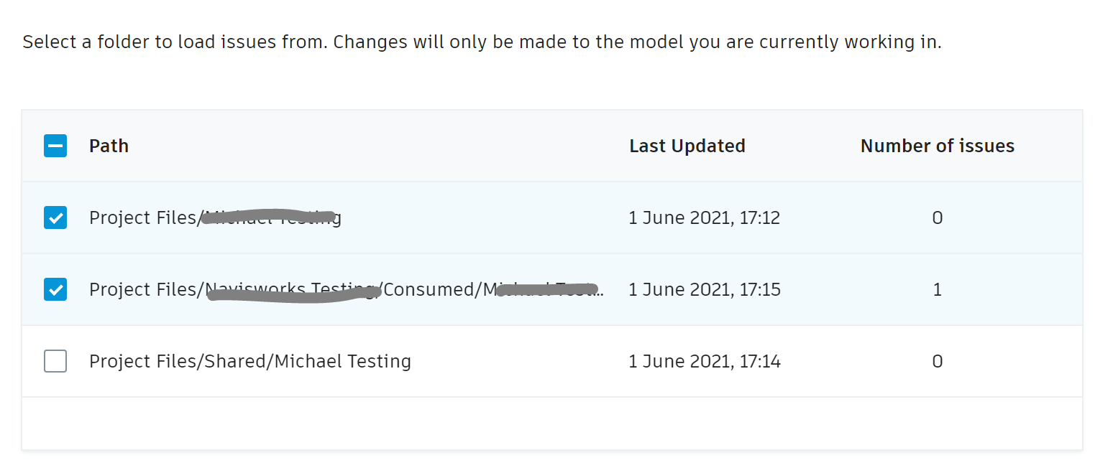
Task: Toggle the select-all checkbox in header
Action: coord(55,146)
